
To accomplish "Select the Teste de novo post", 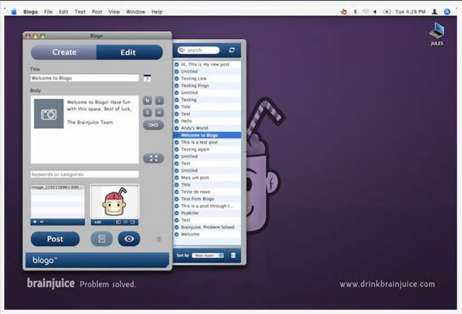I will (x=207, y=192).
